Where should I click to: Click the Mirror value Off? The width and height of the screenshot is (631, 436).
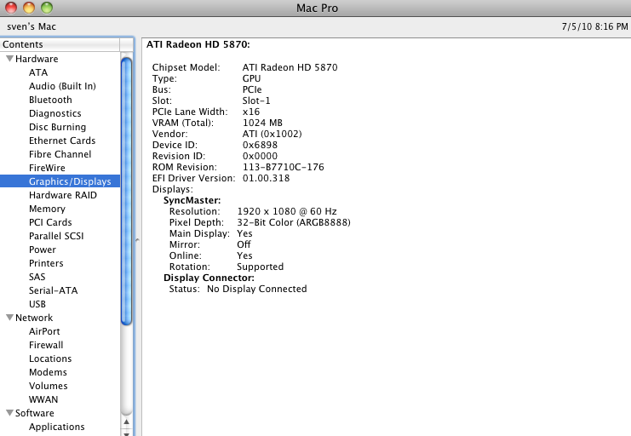[244, 244]
